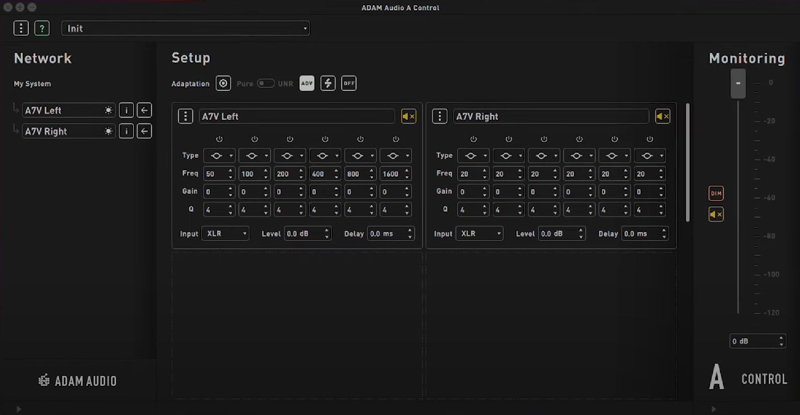The width and height of the screenshot is (800, 415).
Task: Click the Adaptation target icon
Action: click(223, 83)
